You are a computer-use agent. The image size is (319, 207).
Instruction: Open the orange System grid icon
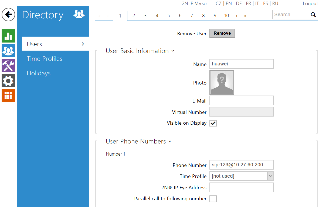coord(8,95)
